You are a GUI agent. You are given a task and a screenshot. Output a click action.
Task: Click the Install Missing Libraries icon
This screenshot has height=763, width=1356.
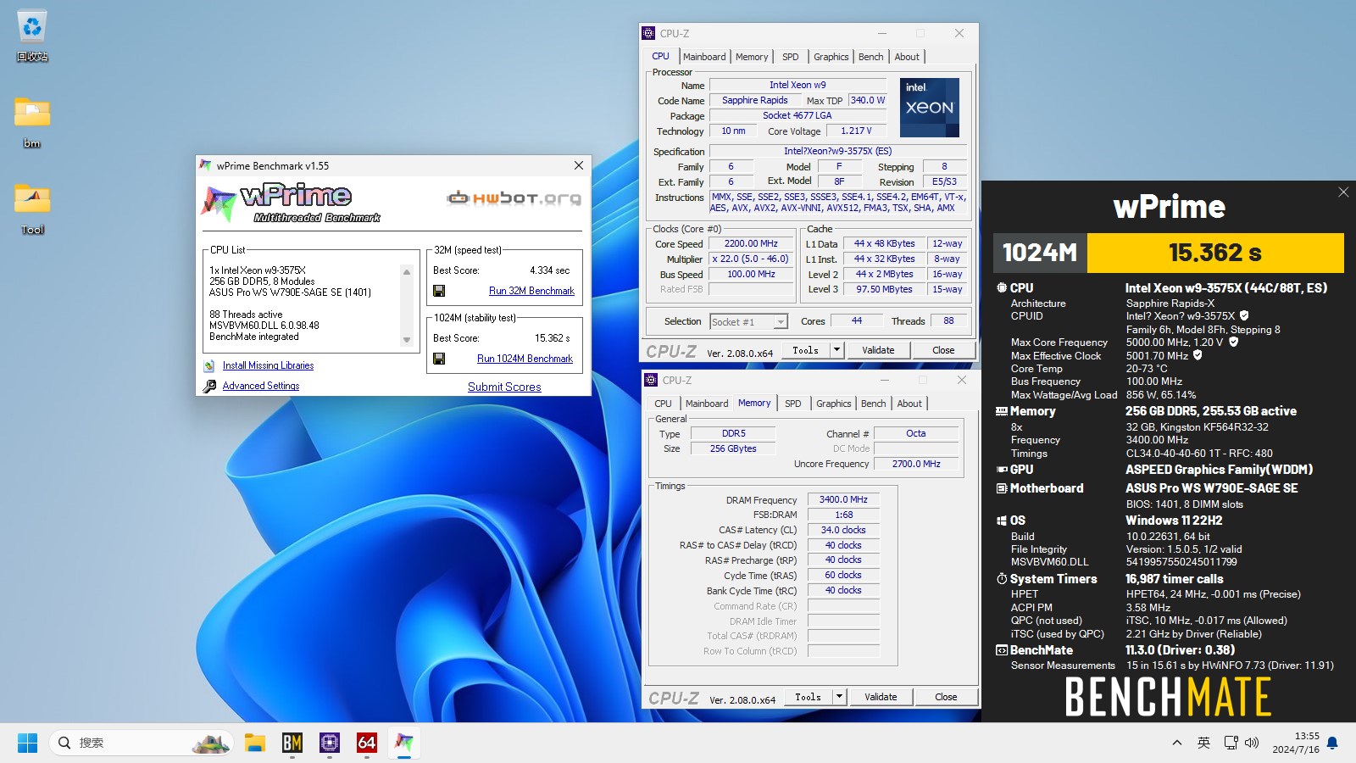[209, 366]
